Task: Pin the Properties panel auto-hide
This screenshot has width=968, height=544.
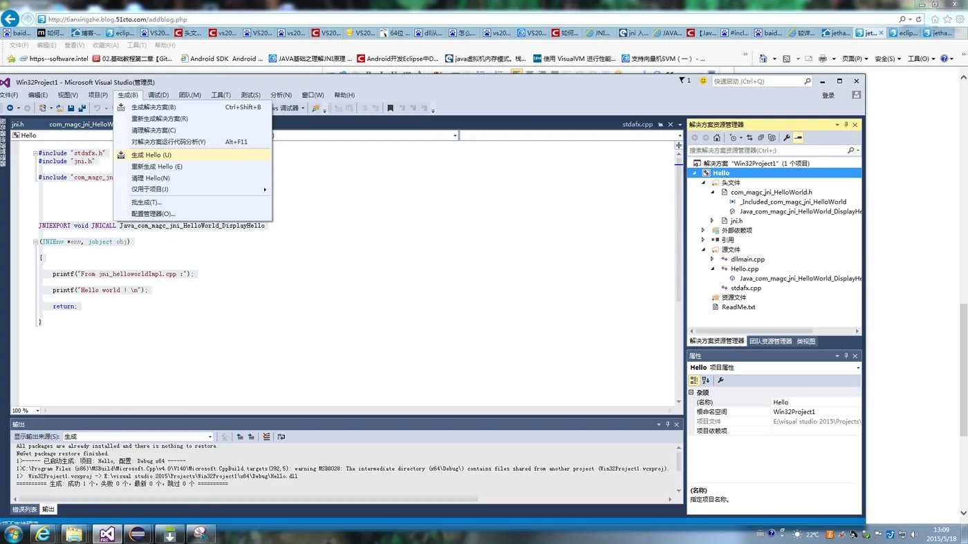Action: click(846, 356)
